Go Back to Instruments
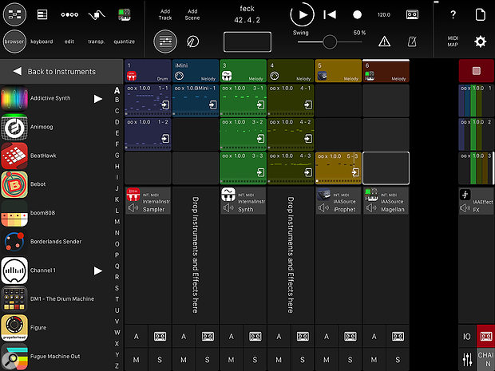The image size is (495, 371). coord(61,72)
